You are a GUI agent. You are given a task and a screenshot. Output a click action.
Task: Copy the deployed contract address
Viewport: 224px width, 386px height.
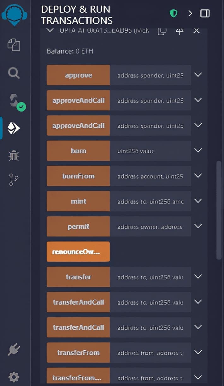click(162, 31)
